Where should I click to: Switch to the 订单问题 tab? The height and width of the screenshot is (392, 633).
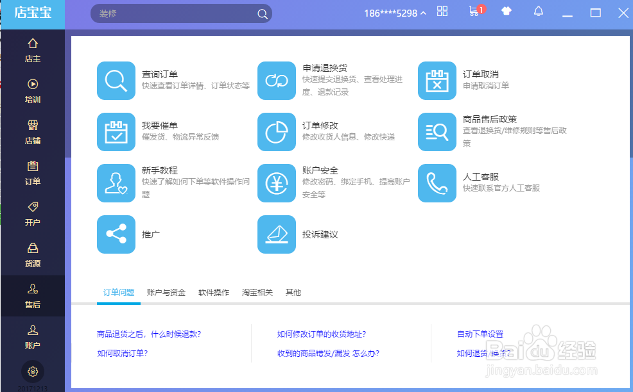[x=119, y=293]
